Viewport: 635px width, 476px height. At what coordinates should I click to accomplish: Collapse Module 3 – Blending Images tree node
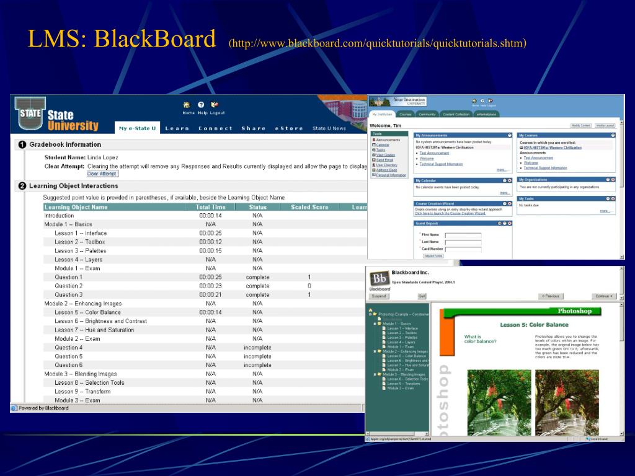375,374
